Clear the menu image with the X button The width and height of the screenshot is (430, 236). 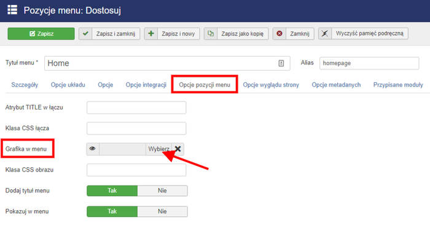[x=178, y=149]
